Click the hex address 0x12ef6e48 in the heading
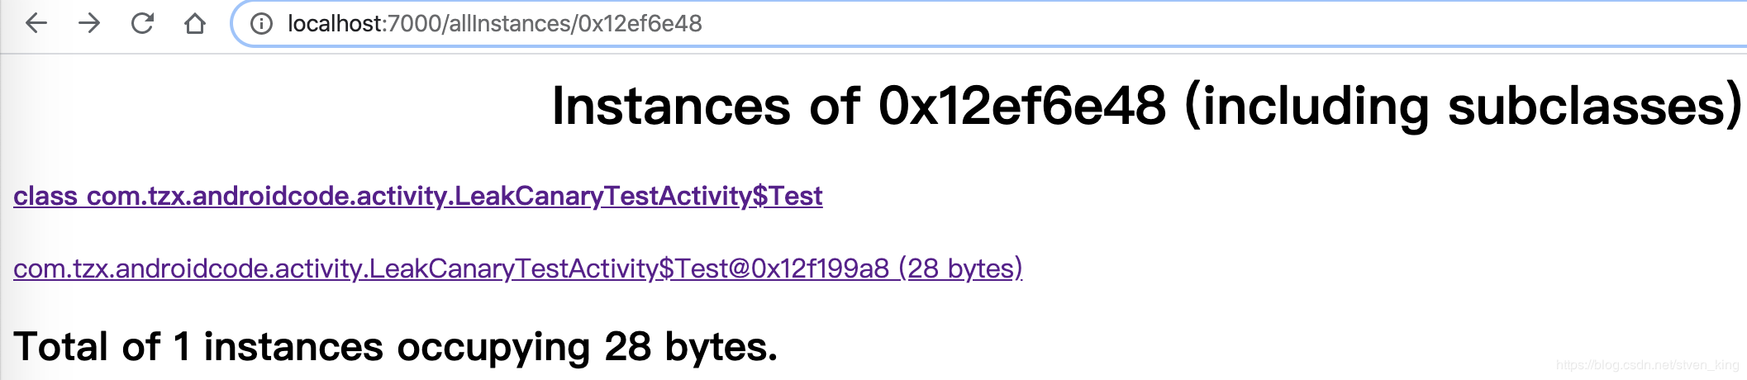The height and width of the screenshot is (380, 1747). 1021,106
